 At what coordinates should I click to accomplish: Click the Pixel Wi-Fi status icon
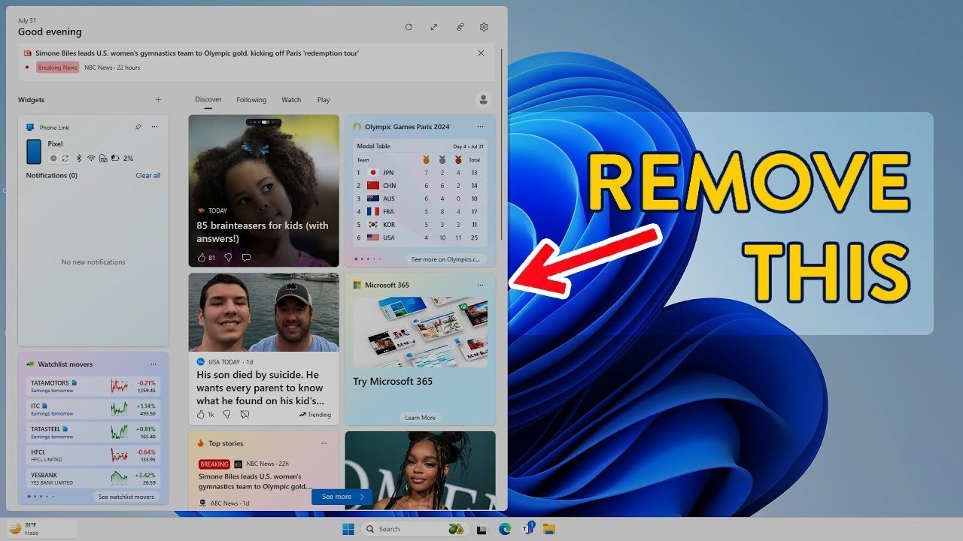[91, 159]
